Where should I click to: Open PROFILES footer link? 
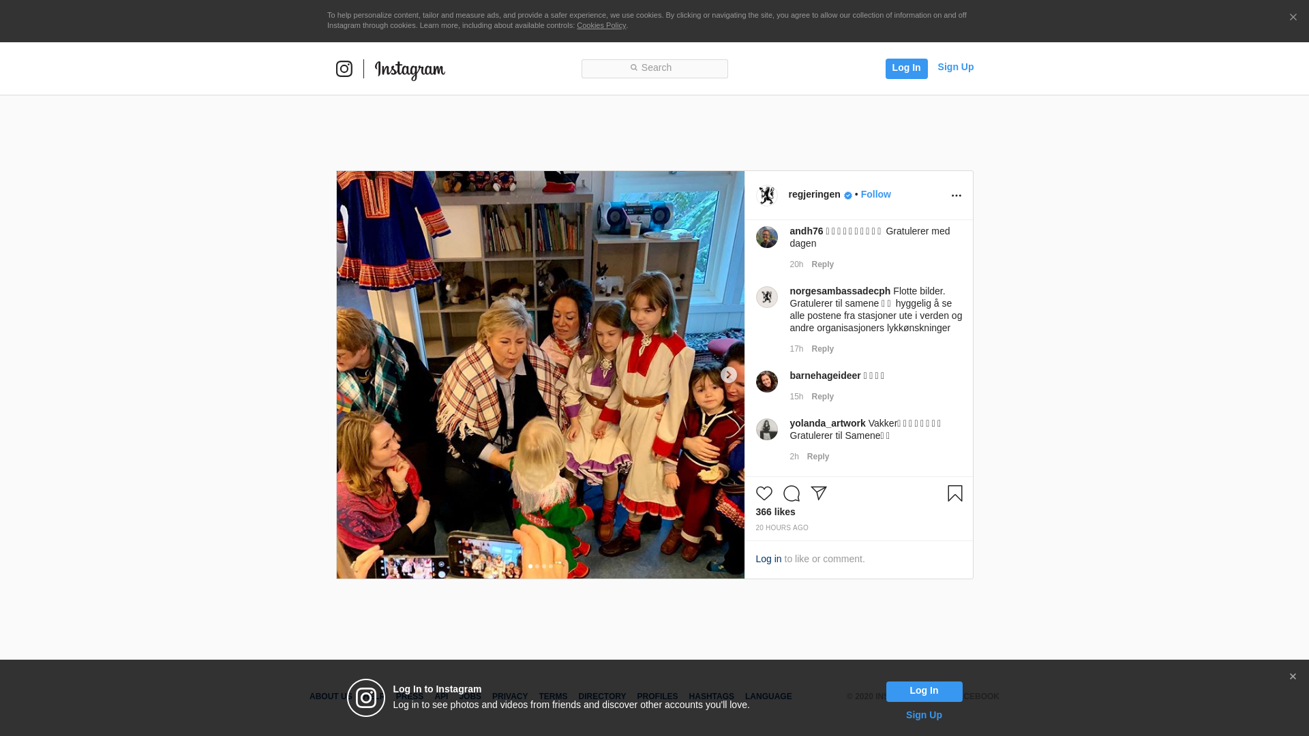tap(657, 696)
